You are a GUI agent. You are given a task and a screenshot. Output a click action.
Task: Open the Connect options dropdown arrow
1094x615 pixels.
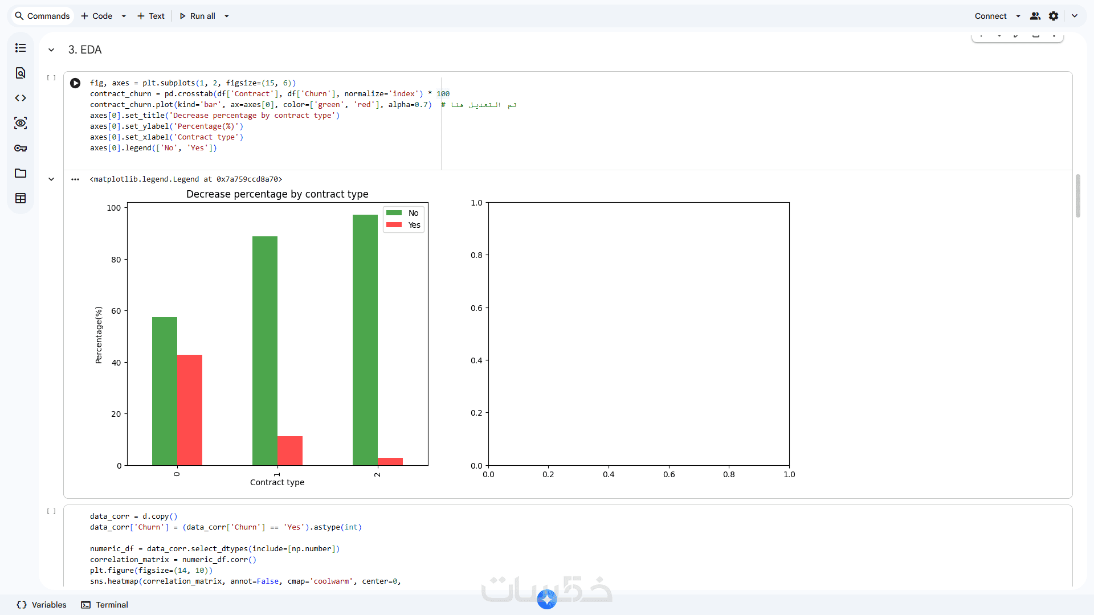tap(1018, 16)
